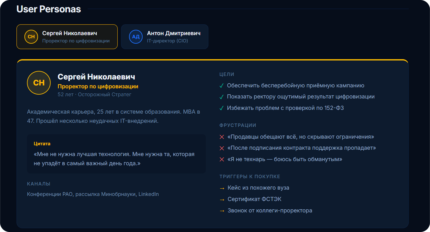Switch to the Антон Дмитриевич persona tab

[x=165, y=37]
